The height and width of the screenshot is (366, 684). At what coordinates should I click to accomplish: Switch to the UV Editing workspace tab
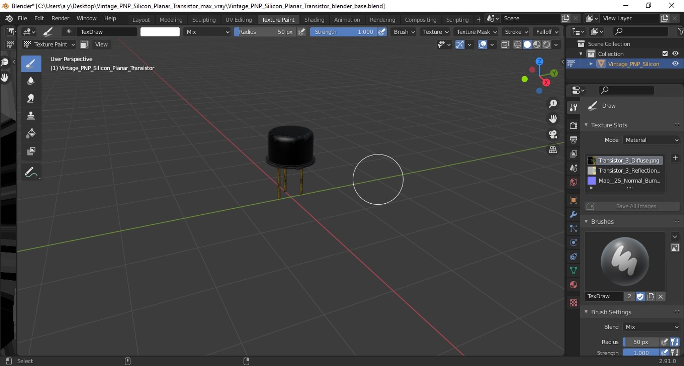(238, 20)
